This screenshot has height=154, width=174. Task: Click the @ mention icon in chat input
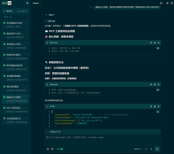tap(48, 149)
